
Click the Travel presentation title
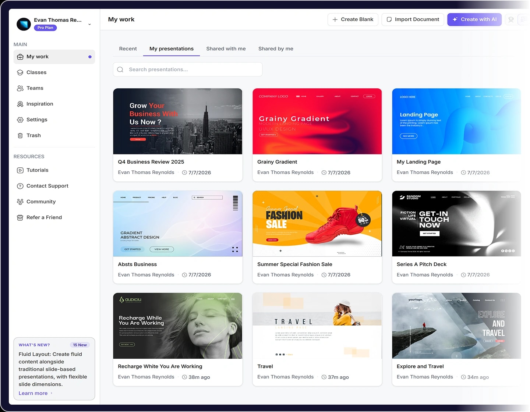coord(265,366)
